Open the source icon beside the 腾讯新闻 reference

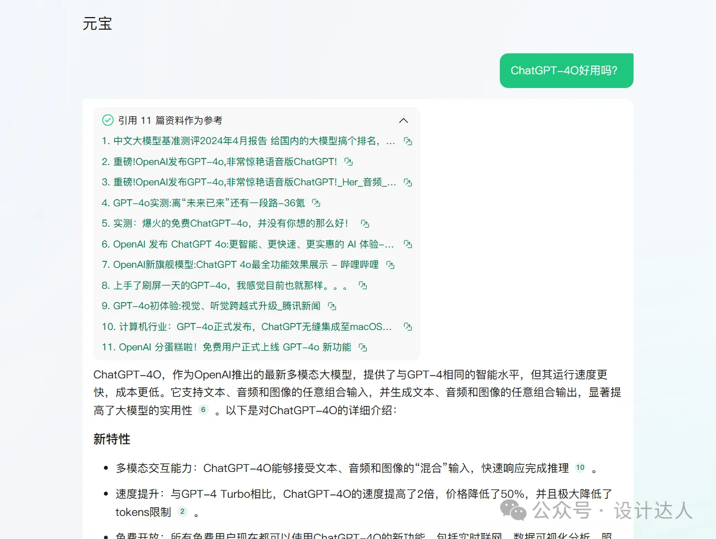click(332, 306)
